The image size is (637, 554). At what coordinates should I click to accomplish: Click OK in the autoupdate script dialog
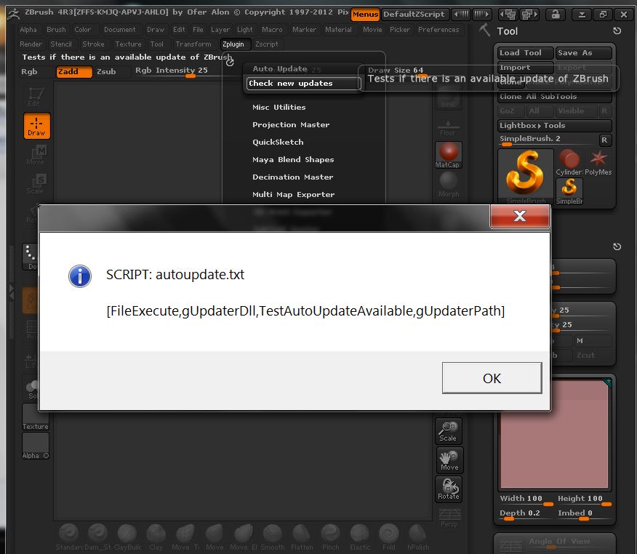click(492, 378)
